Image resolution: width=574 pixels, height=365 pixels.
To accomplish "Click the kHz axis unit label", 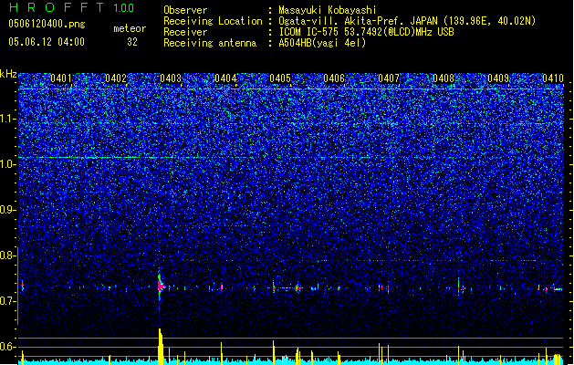I will [x=8, y=74].
